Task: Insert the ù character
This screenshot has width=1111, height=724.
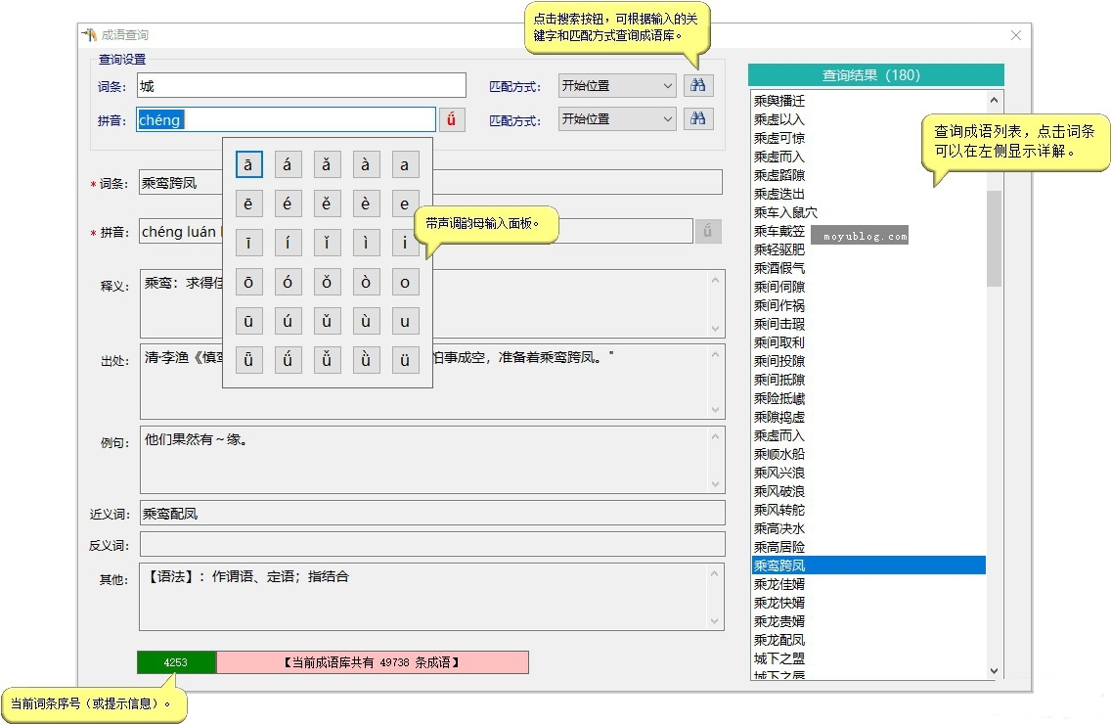Action: [x=366, y=321]
